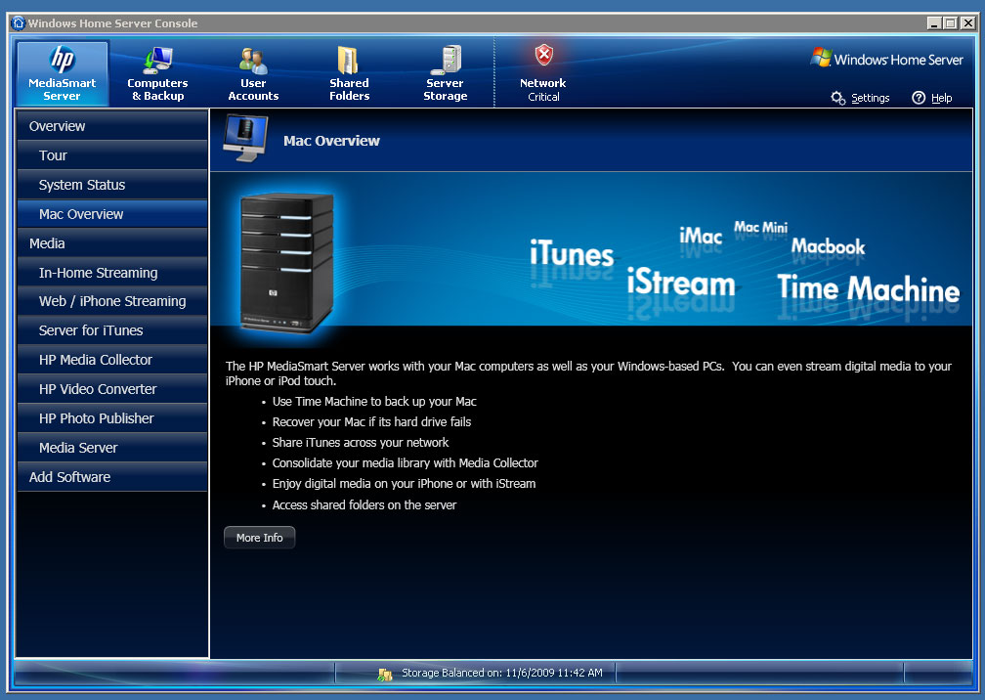This screenshot has height=700, width=985.
Task: Click the Mac Overview heading text
Action: tap(331, 141)
